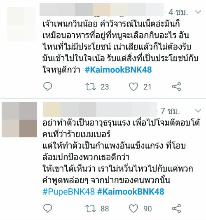
Task: Open the first tweet's Thai text body
Action: click(120, 47)
